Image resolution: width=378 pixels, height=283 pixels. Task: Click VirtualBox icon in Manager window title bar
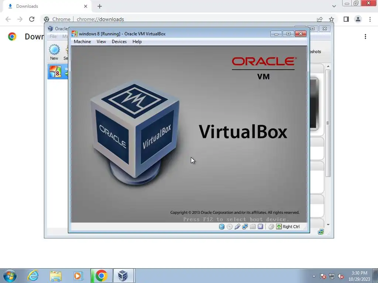(x=50, y=28)
